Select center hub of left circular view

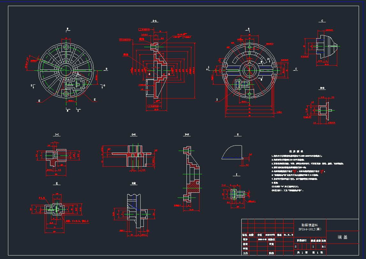[66, 69]
